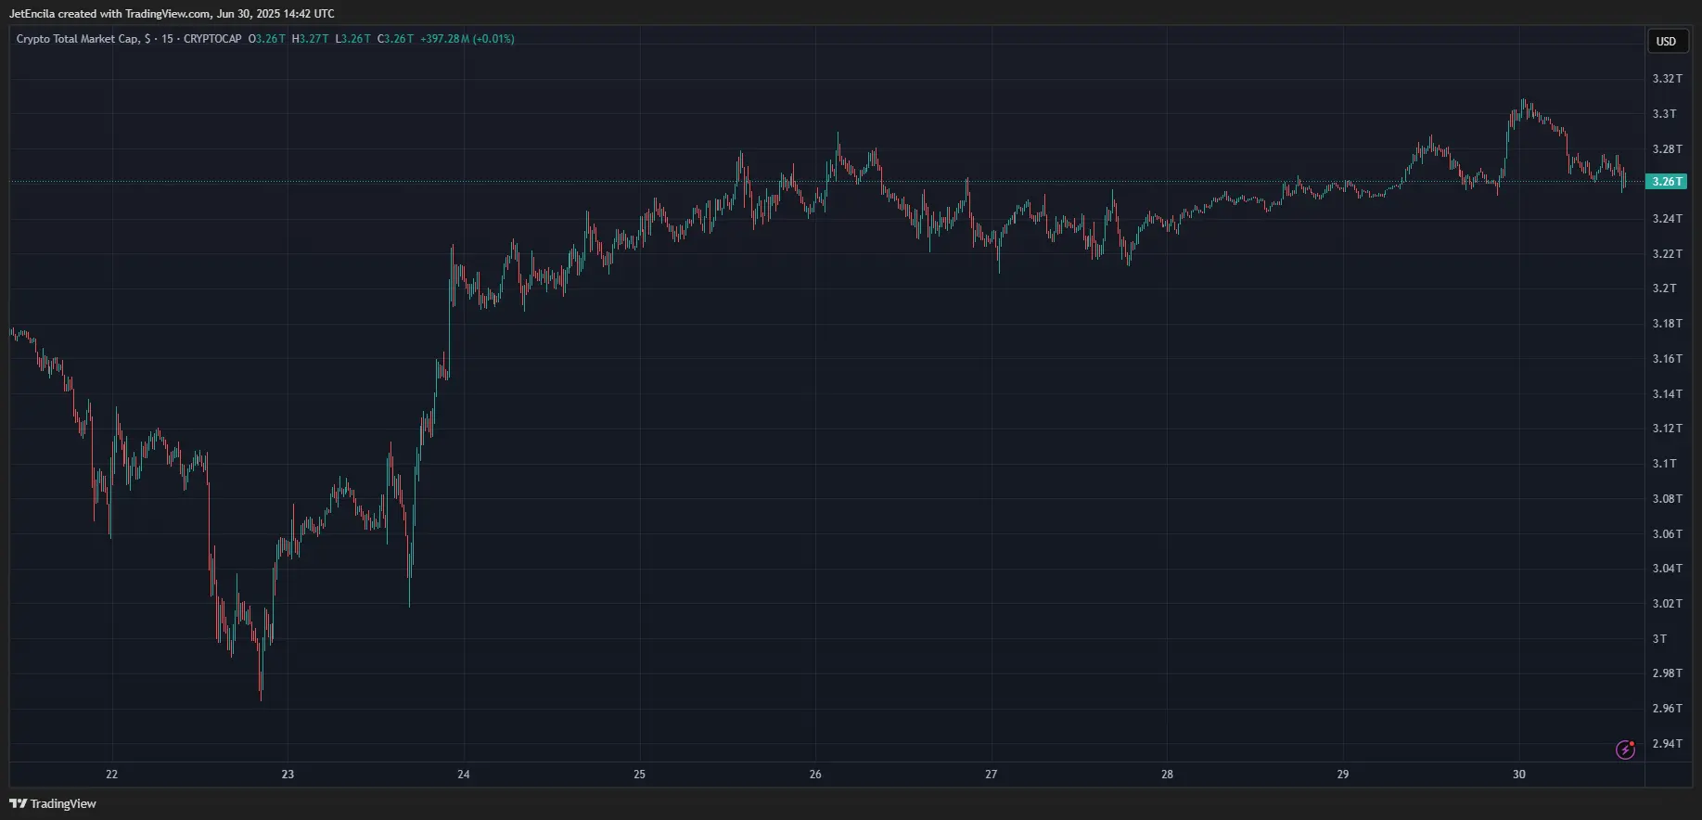
Task: Click the TradingView.com text in header caption
Action: (x=168, y=14)
